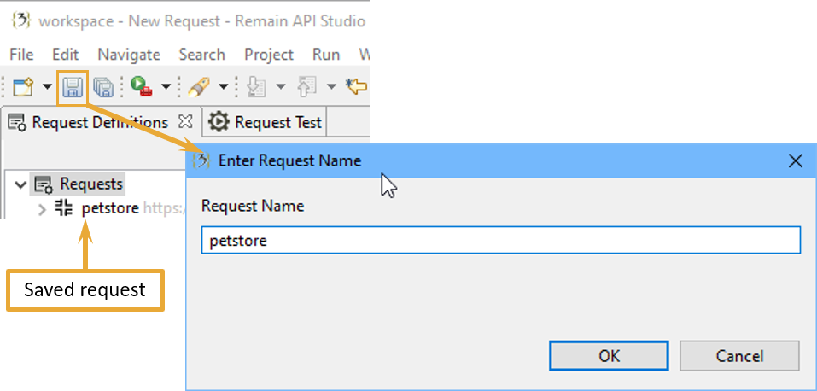The width and height of the screenshot is (817, 391).
Task: Open dropdown arrow next to New icon
Action: (47, 86)
